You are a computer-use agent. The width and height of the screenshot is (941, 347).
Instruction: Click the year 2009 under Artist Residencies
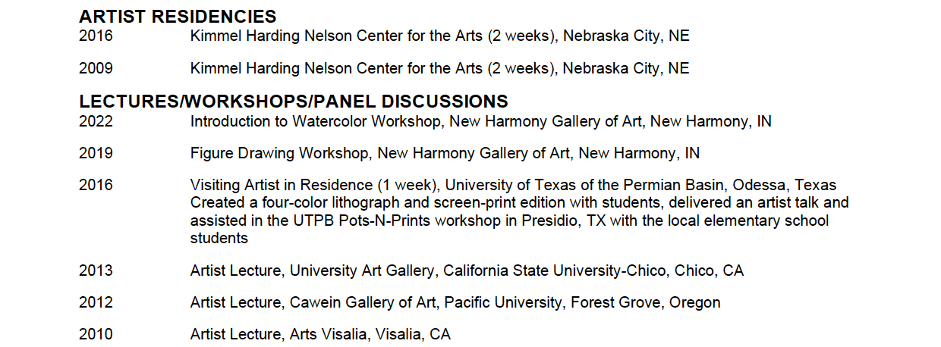coord(96,68)
